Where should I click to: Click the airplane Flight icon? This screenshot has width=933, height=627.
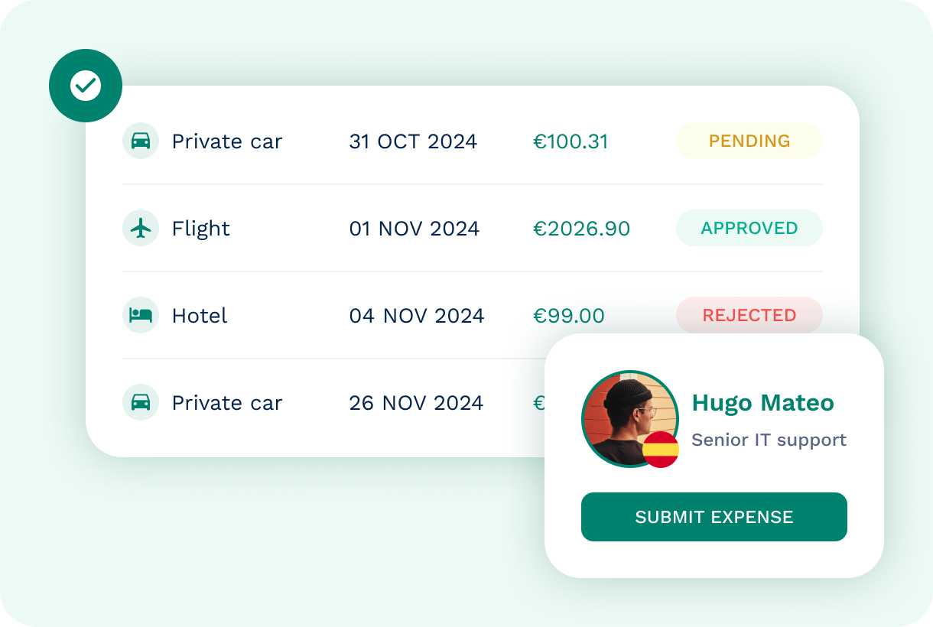click(x=141, y=228)
